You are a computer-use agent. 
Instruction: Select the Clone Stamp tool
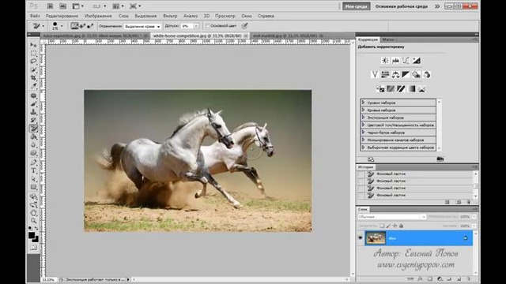click(x=33, y=112)
